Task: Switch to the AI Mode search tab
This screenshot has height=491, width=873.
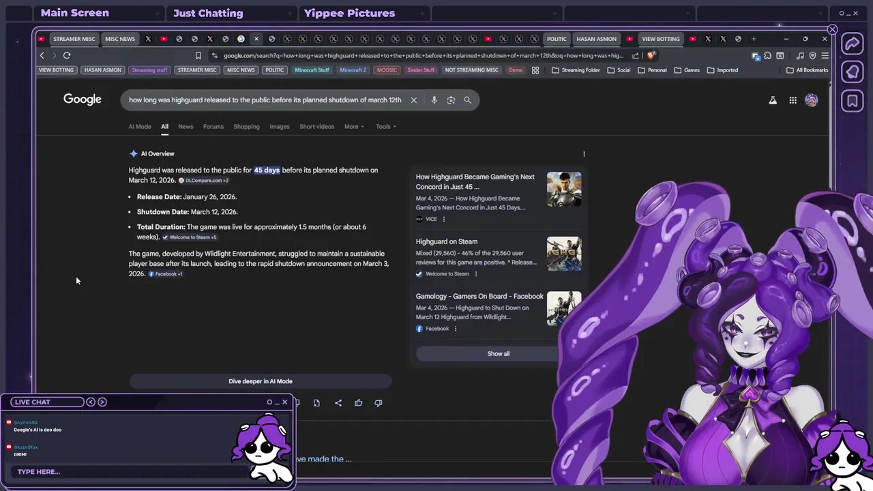Action: tap(140, 126)
